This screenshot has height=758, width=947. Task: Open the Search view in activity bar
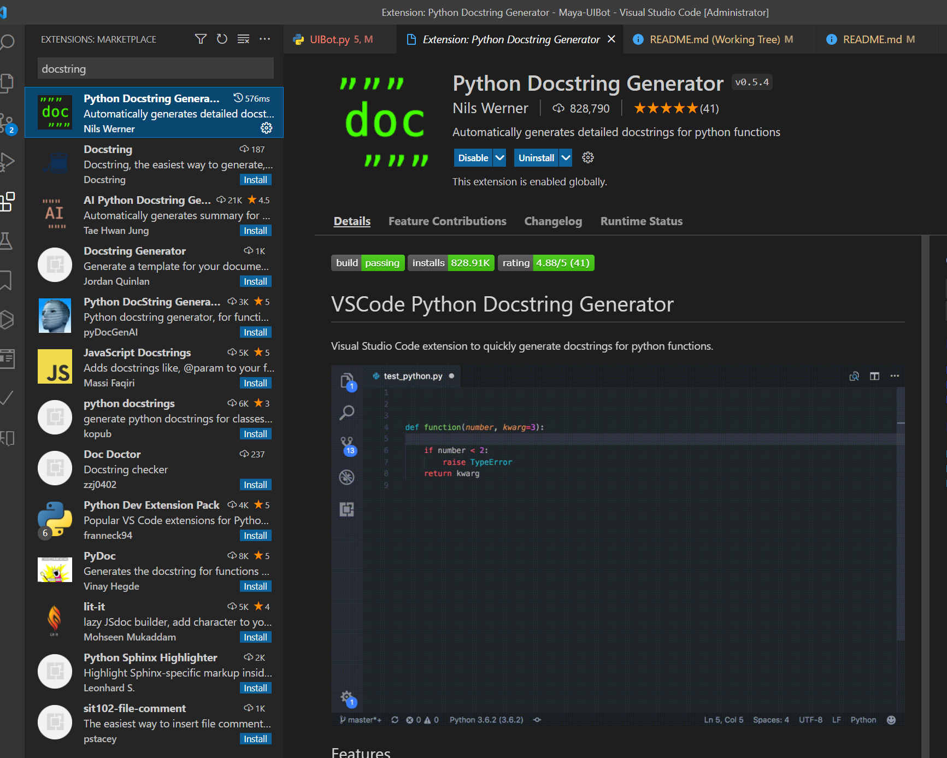coord(7,42)
